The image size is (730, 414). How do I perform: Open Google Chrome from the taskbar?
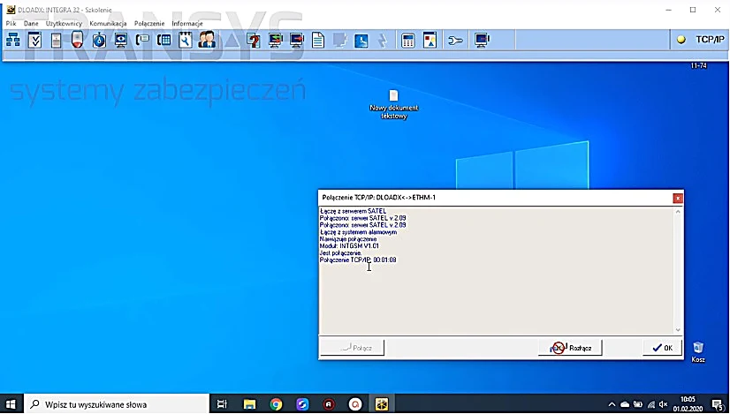click(x=276, y=404)
